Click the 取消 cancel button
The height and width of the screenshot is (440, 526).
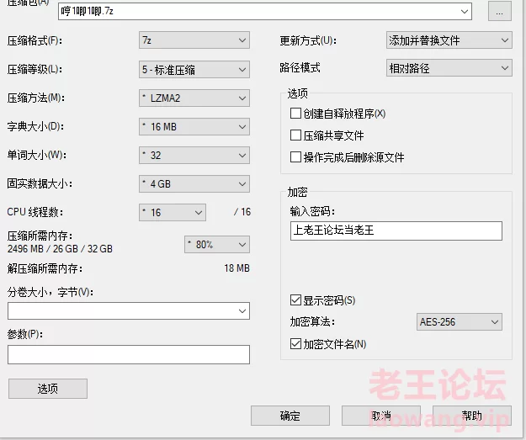point(381,416)
